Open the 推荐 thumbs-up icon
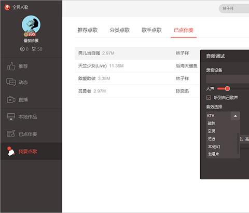The width and height of the screenshot is (249, 213). 11,66
